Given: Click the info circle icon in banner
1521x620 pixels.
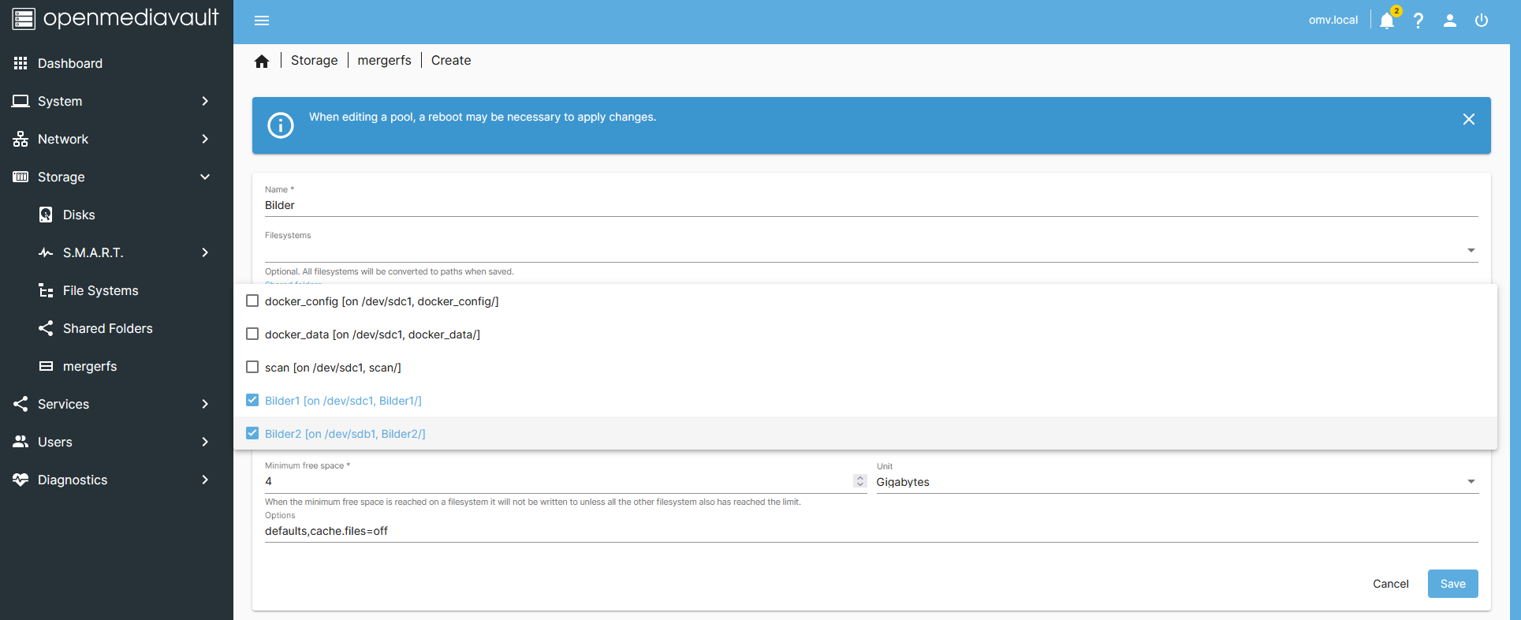Looking at the screenshot, I should click(x=281, y=125).
